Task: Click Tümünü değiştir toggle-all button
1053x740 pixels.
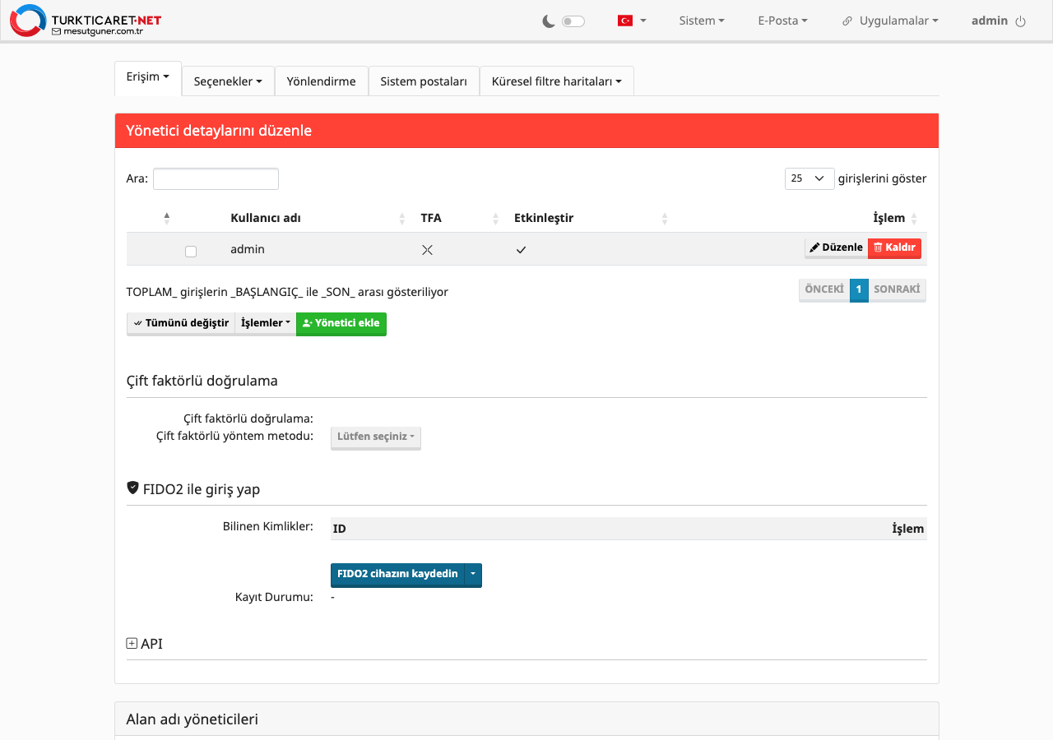Action: tap(181, 323)
